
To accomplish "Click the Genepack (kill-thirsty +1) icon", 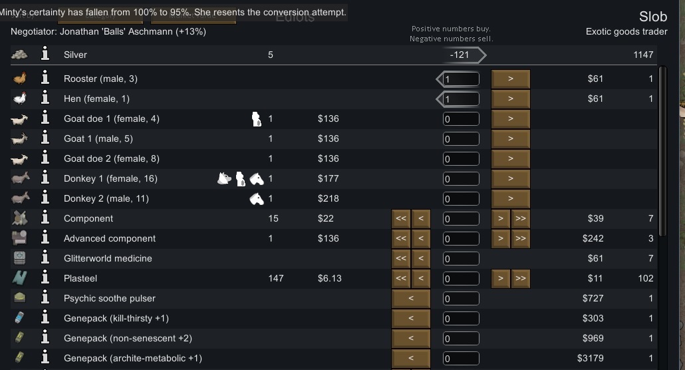I will pos(20,318).
